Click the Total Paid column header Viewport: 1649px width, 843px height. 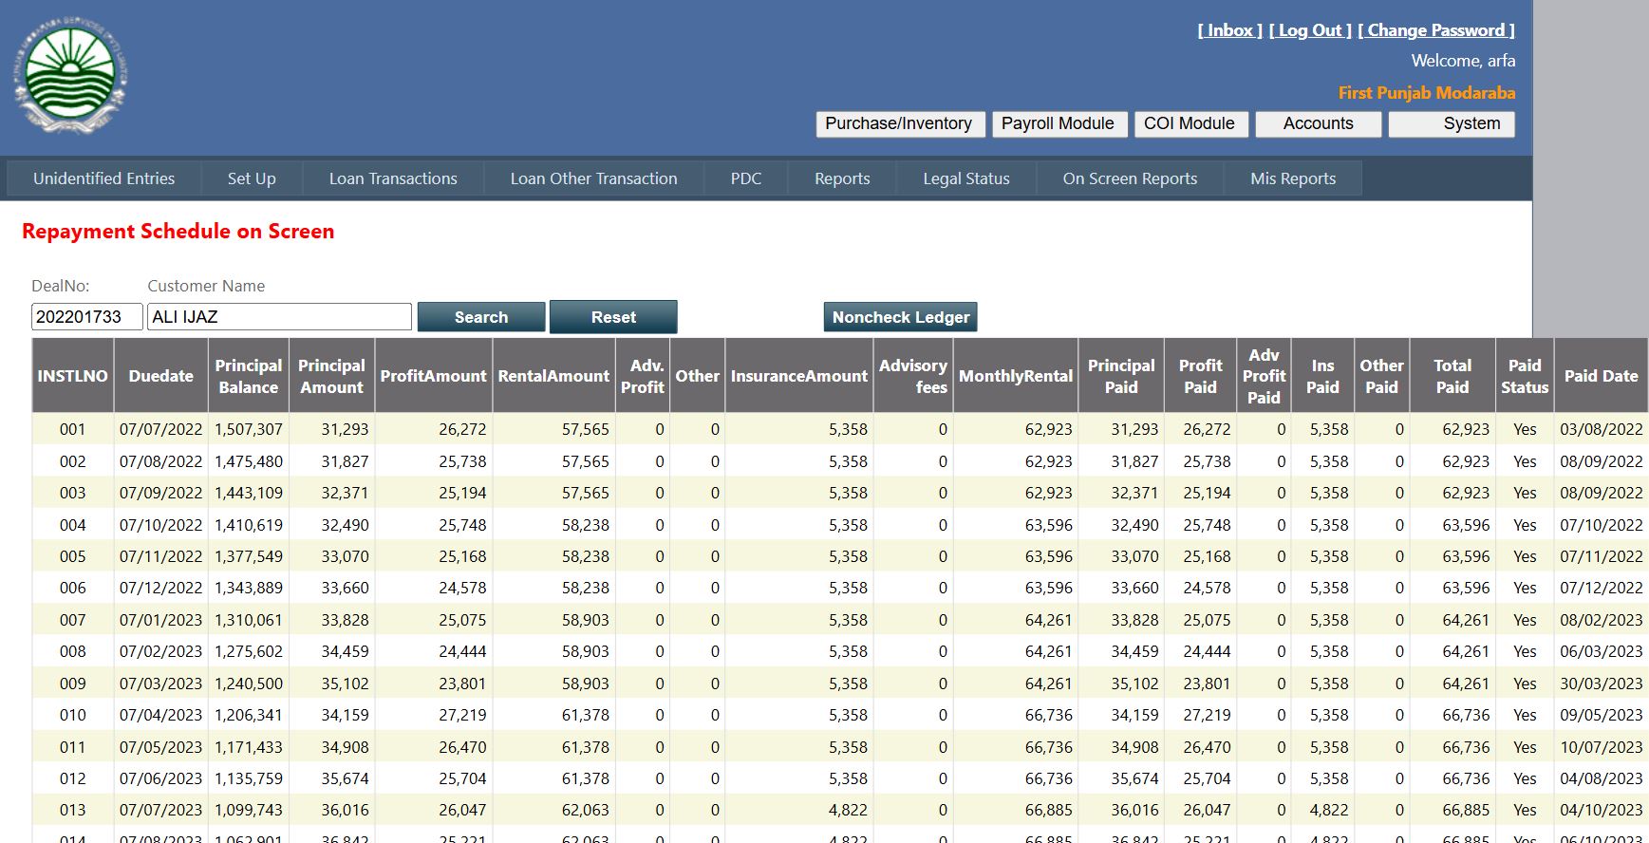coord(1452,376)
